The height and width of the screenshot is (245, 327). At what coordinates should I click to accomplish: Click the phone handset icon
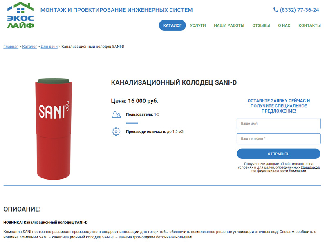275,10
